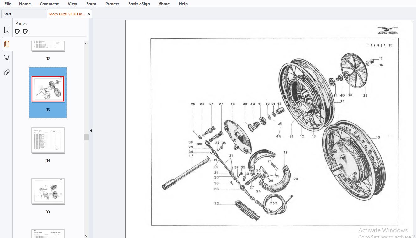Open the View ribbon tab
Viewport: 416px width, 238px height.
pyautogui.click(x=72, y=4)
